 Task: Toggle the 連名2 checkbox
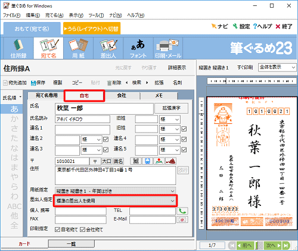(106, 139)
